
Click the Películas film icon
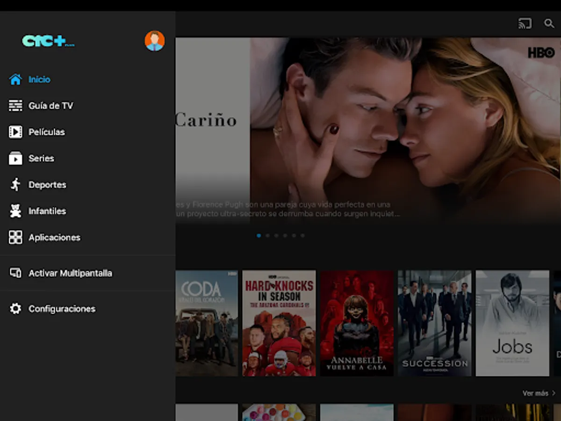point(15,132)
